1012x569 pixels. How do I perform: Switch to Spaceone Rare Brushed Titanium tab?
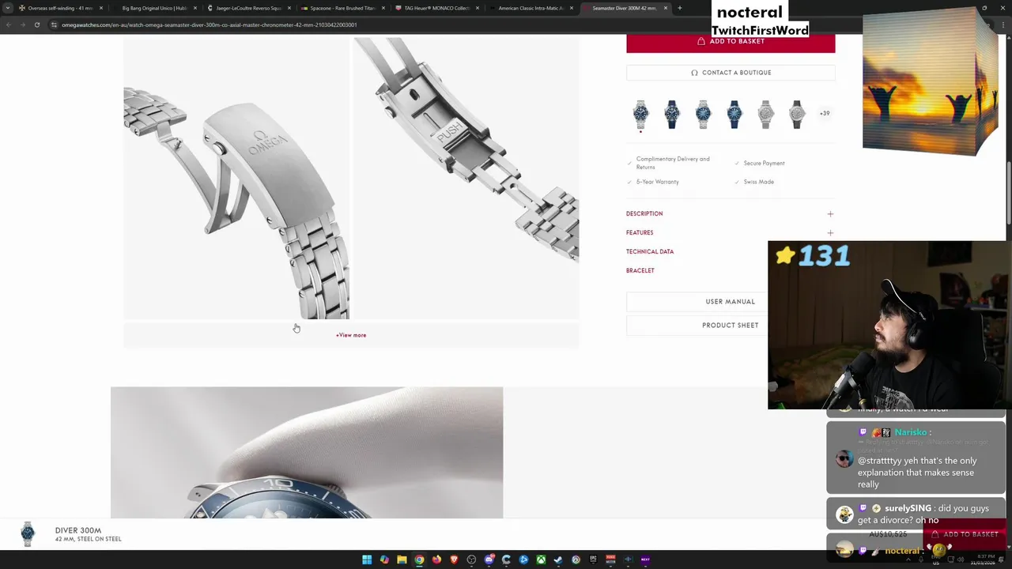pos(342,8)
